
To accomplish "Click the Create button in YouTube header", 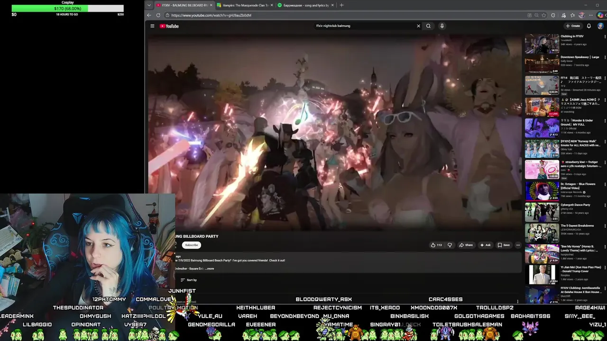I will tap(573, 26).
